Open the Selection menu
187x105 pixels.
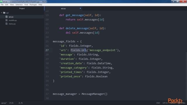tap(19, 5)
